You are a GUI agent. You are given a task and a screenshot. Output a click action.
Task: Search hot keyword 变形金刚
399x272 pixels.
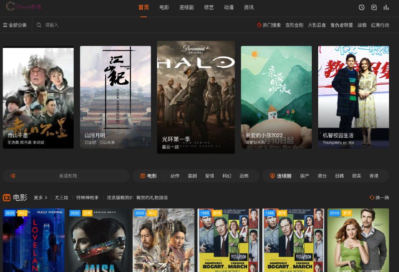[294, 25]
